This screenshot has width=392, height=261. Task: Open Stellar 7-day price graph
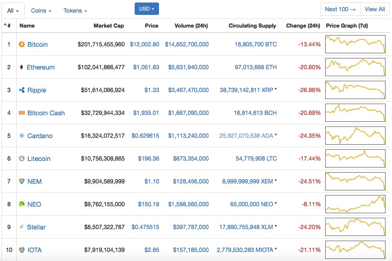(355, 227)
